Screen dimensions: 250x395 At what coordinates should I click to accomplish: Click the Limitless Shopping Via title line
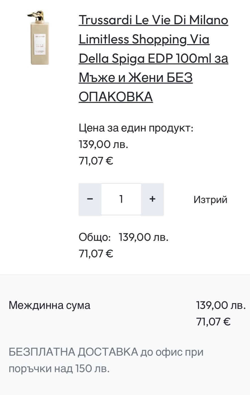coord(144,39)
